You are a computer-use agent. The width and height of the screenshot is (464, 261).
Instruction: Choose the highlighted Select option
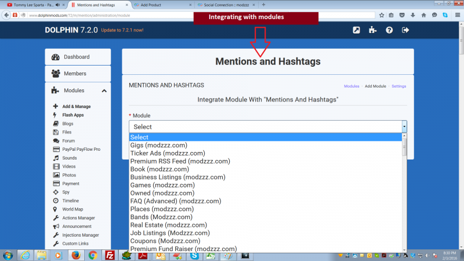point(266,137)
